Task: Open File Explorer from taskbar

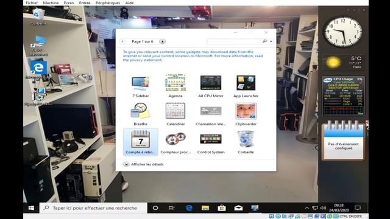Action: click(205, 208)
